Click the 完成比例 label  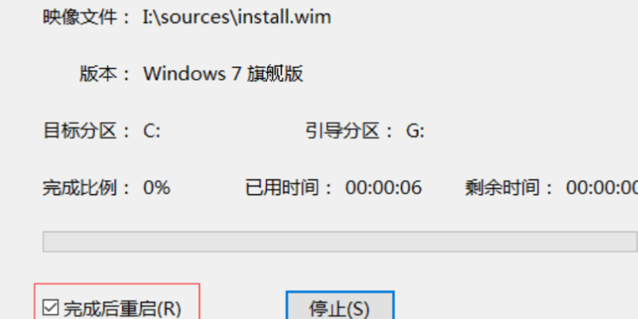[80, 187]
